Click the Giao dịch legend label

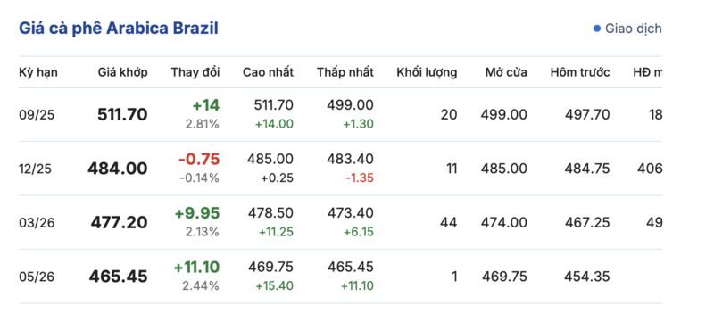(633, 29)
